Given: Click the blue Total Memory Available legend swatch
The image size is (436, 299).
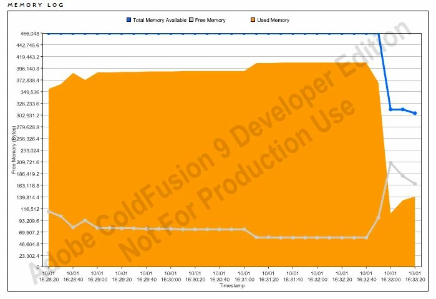Looking at the screenshot, I should pos(128,20).
